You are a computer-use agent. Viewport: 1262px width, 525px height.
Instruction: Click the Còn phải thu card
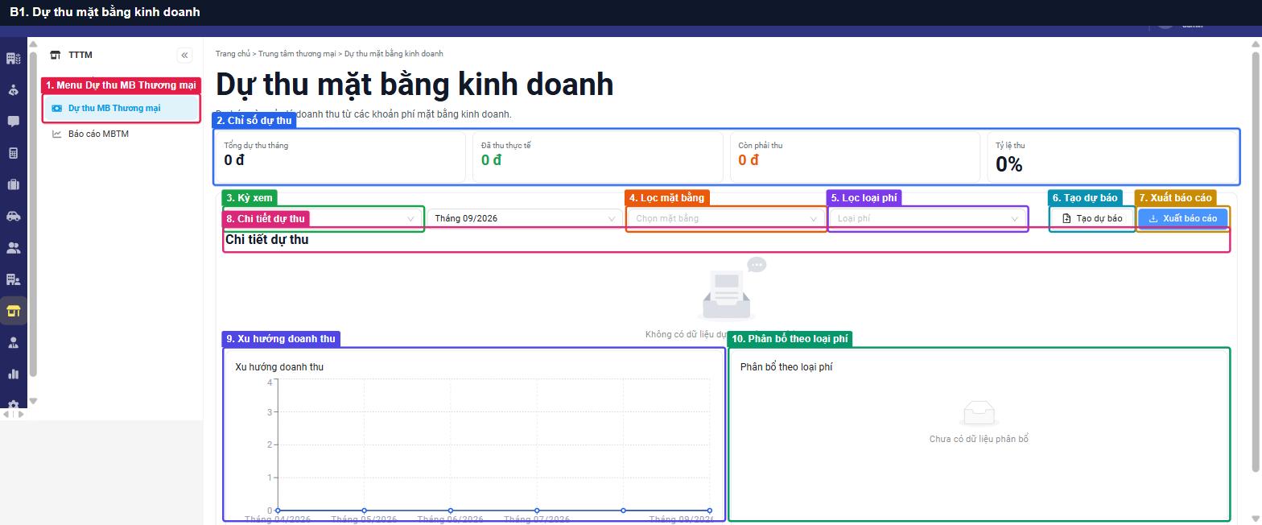click(856, 156)
